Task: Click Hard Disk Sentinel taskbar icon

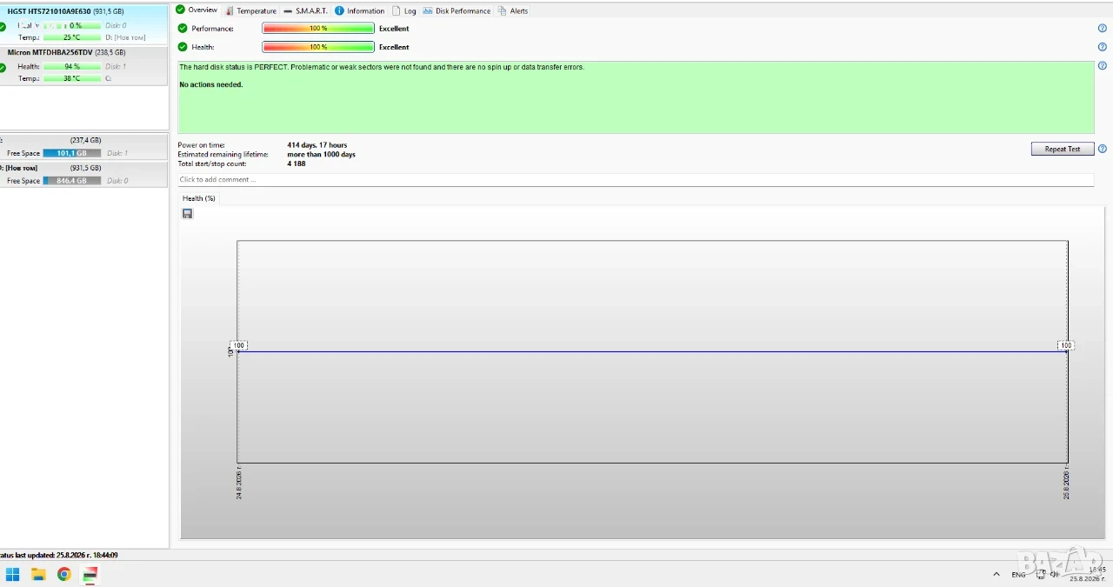Action: pyautogui.click(x=90, y=574)
